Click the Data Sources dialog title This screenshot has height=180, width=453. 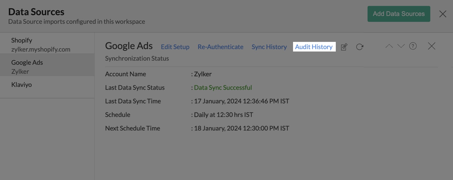click(x=36, y=12)
